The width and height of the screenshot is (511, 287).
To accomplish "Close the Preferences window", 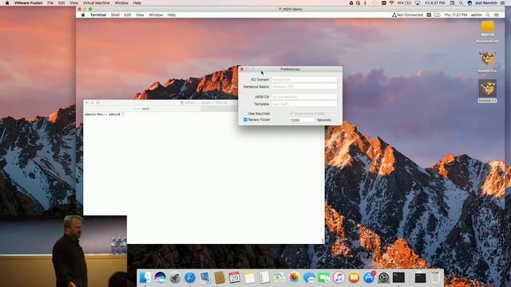I will click(242, 69).
